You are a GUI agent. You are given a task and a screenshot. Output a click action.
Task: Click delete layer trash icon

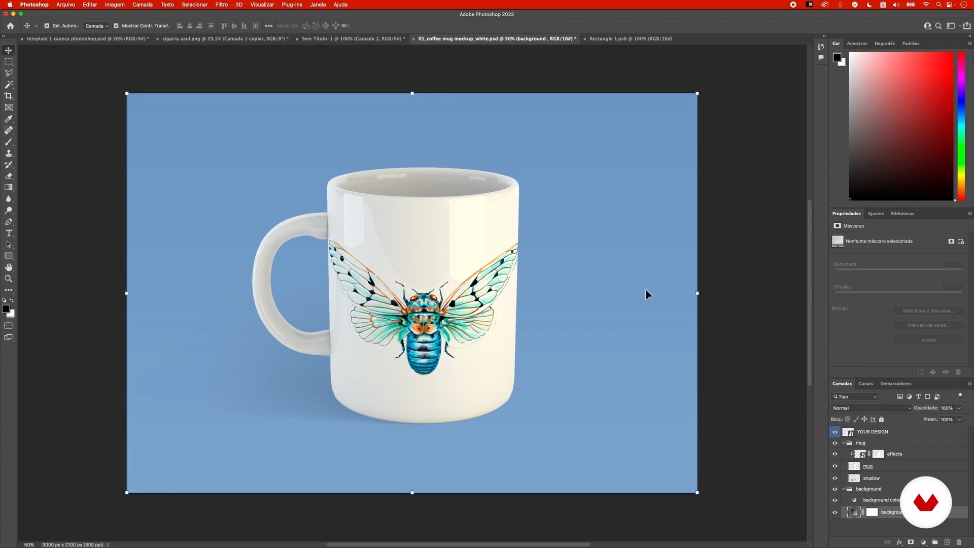(x=959, y=542)
